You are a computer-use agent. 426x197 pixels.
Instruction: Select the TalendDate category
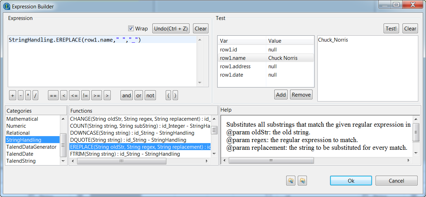pyautogui.click(x=33, y=154)
